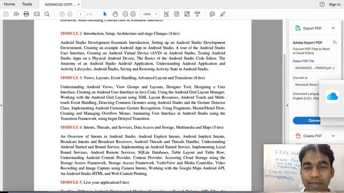Print the document with printer icon
The height and width of the screenshot is (193, 344).
pyautogui.click(x=26, y=14)
